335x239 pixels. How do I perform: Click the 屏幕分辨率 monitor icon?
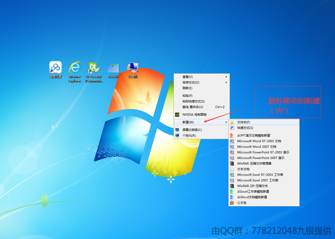pyautogui.click(x=177, y=130)
